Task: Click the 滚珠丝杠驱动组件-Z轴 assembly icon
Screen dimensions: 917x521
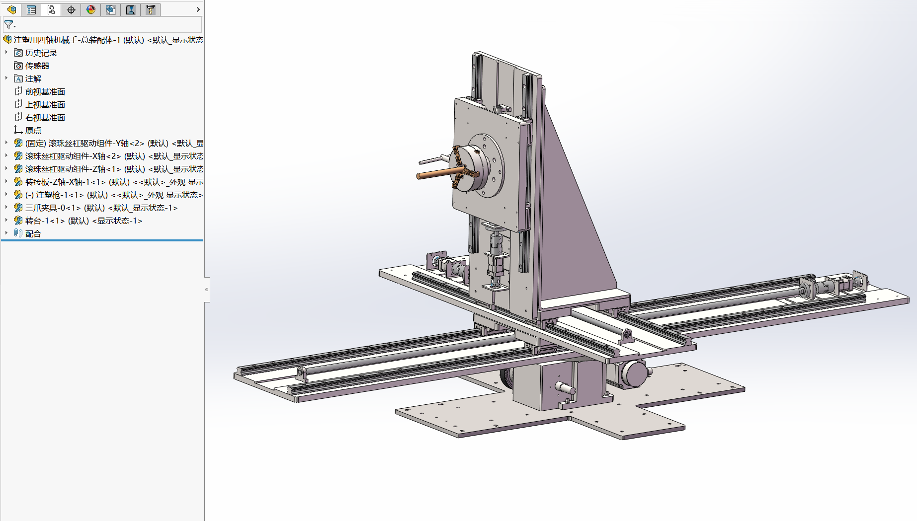Action: tap(18, 169)
